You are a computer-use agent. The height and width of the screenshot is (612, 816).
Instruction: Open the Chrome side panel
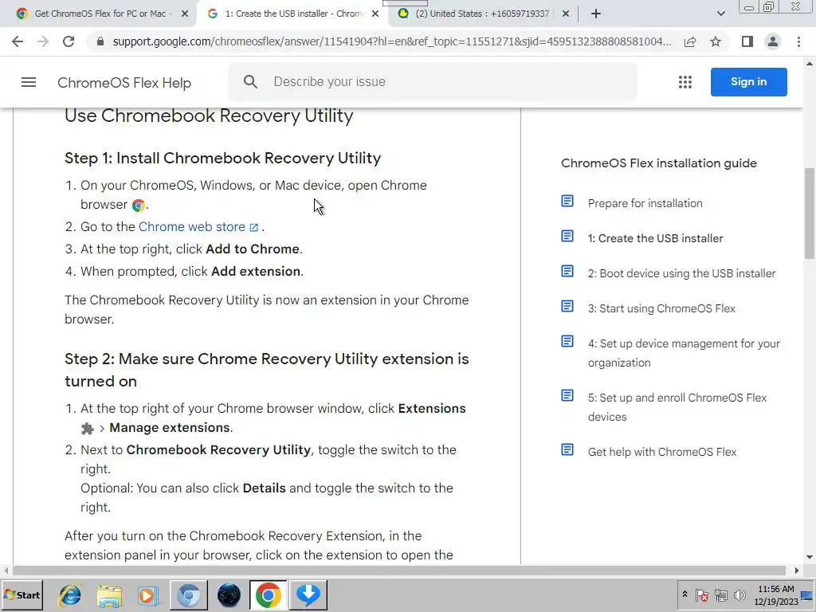[747, 41]
